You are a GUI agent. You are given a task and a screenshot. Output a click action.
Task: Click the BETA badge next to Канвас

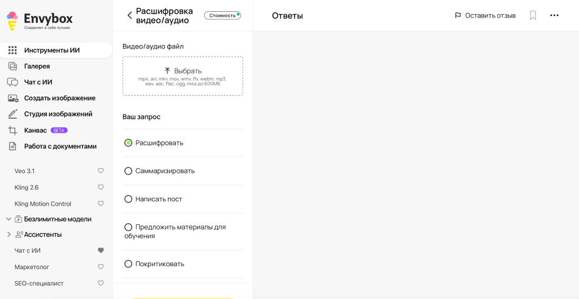coord(59,131)
